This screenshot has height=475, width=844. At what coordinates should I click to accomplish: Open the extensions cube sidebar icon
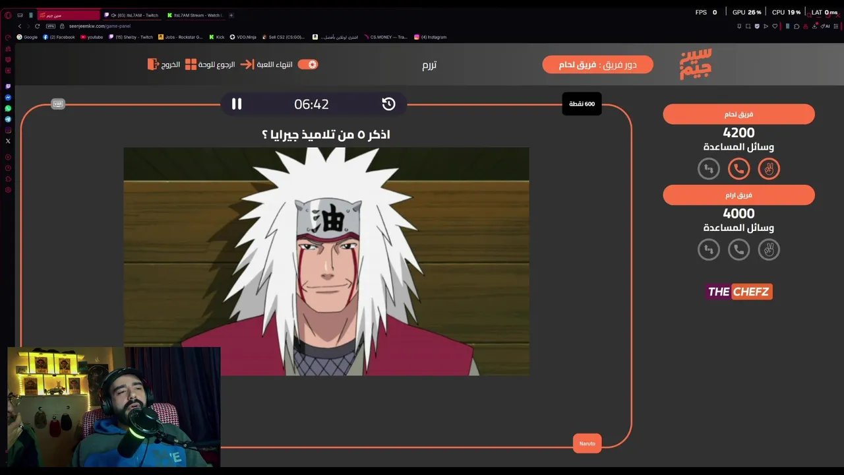pos(8,178)
